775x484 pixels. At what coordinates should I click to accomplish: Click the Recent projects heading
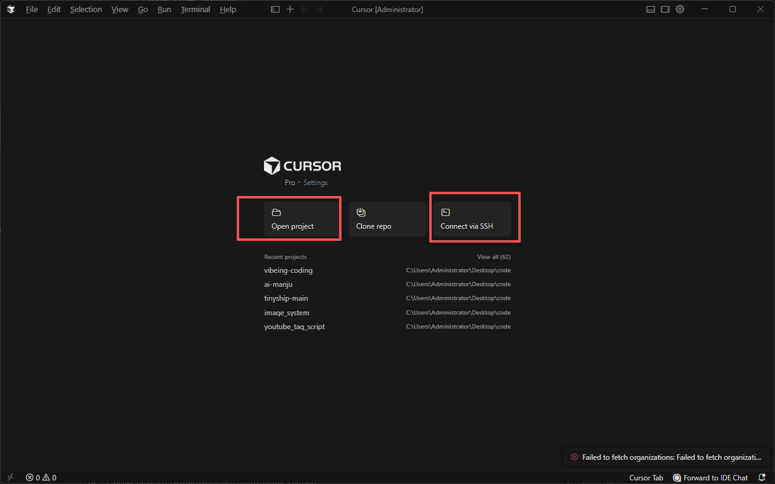coord(285,257)
